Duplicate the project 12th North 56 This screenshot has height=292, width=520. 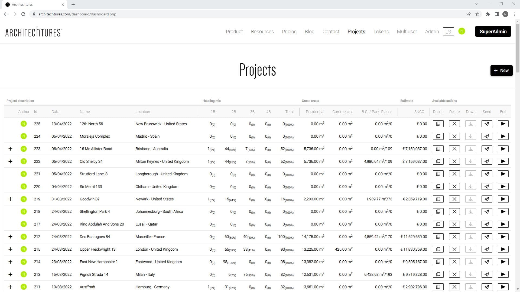click(x=438, y=124)
